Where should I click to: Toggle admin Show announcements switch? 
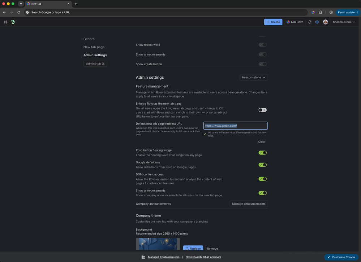tap(262, 193)
